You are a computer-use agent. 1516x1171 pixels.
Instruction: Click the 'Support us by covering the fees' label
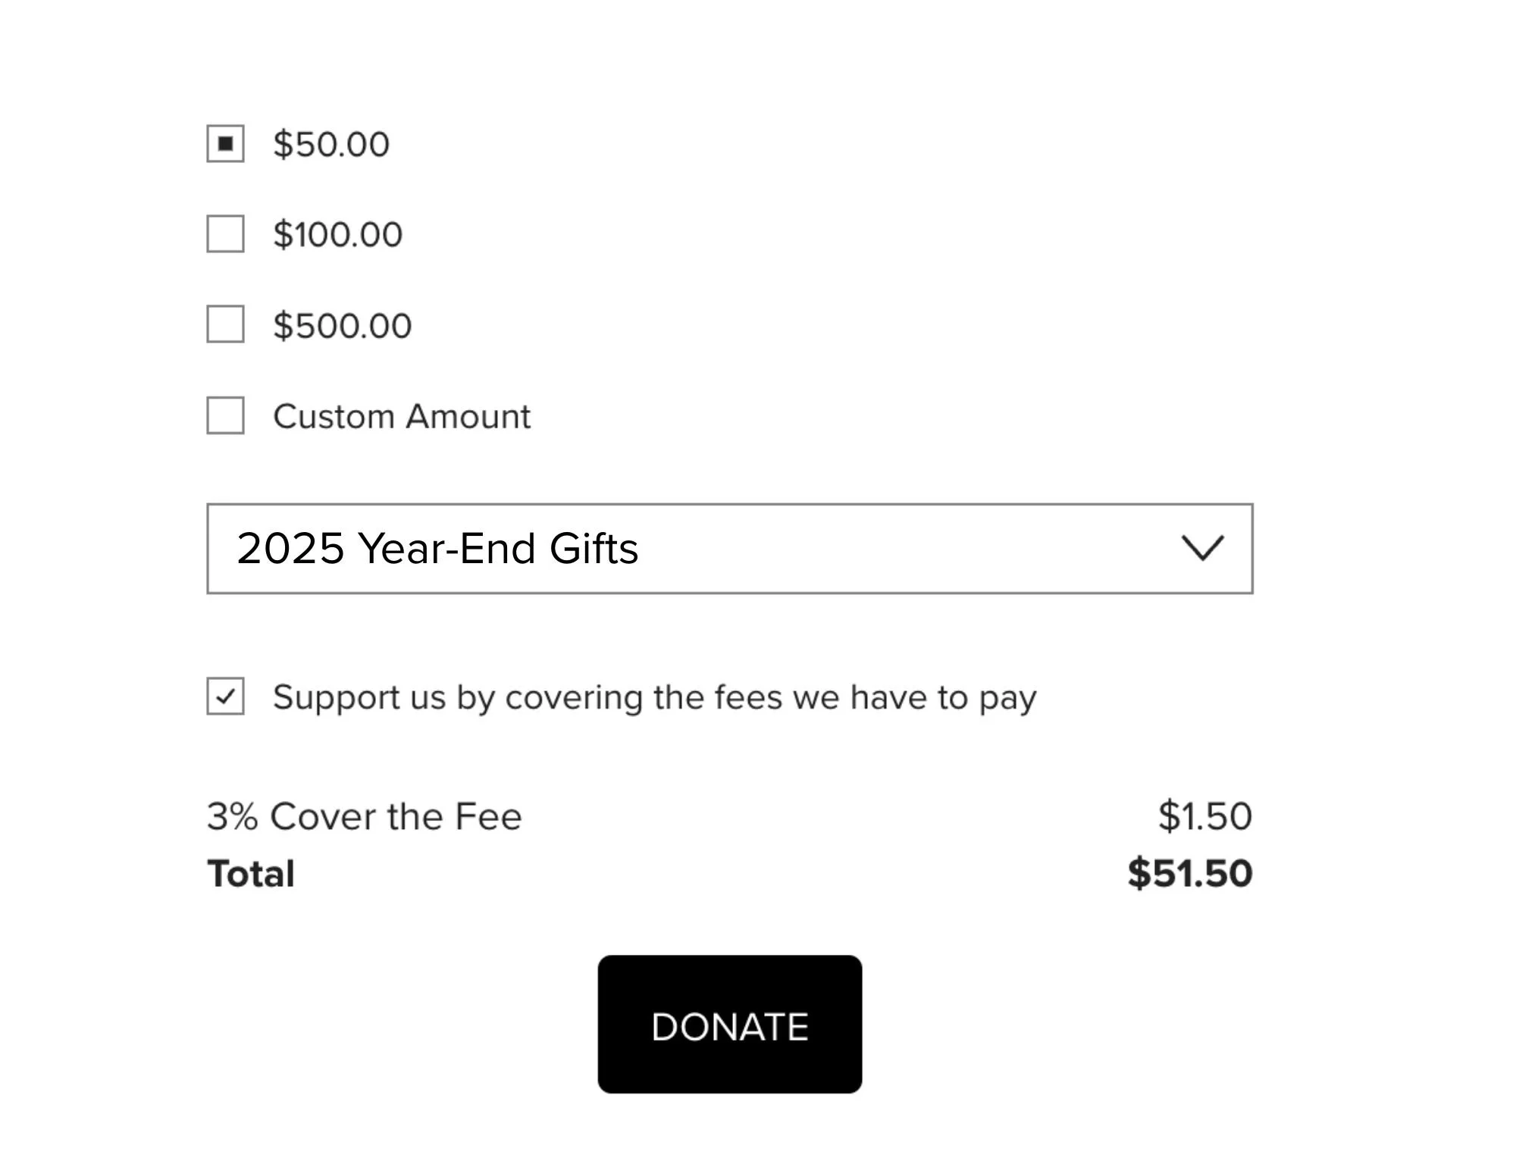655,697
